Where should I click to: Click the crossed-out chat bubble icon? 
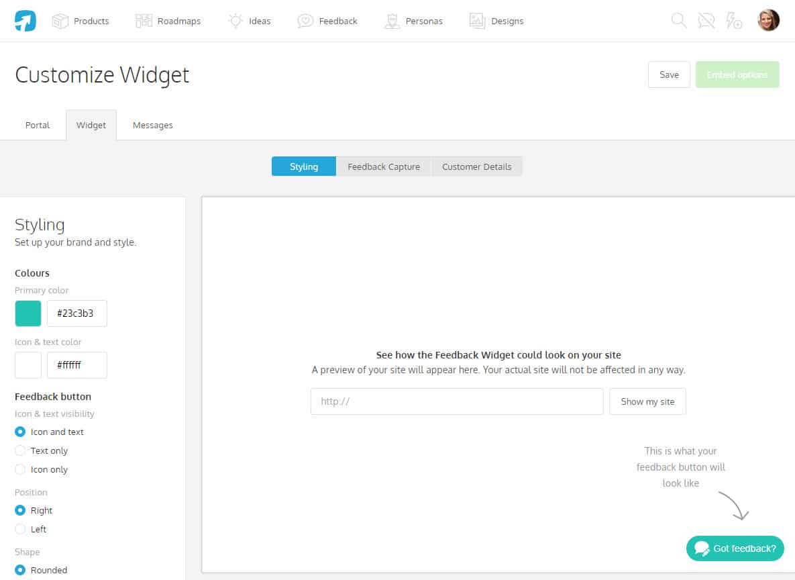coord(706,21)
